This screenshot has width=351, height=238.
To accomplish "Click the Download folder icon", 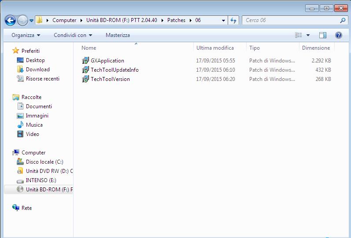I will pos(20,70).
